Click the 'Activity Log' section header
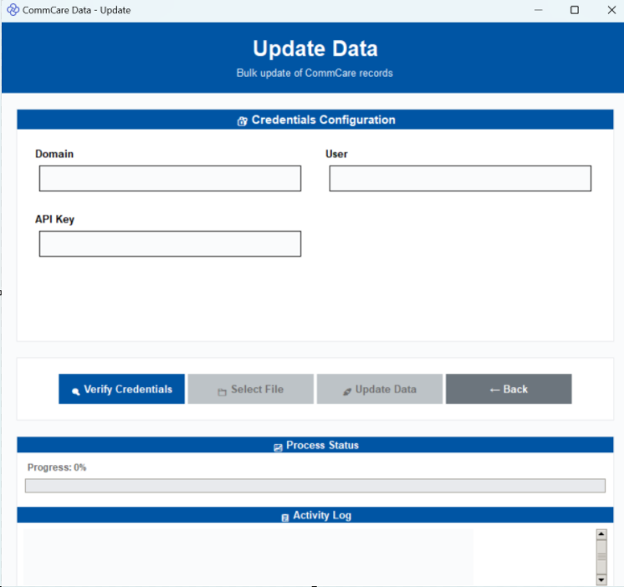Image resolution: width=624 pixels, height=587 pixels. pyautogui.click(x=315, y=515)
